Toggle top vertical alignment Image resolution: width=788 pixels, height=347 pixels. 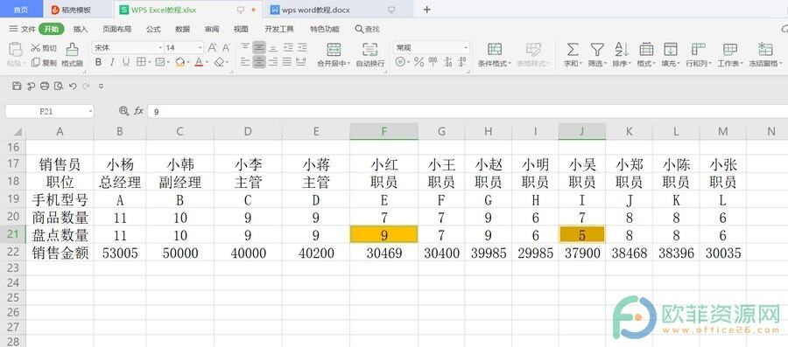point(245,48)
